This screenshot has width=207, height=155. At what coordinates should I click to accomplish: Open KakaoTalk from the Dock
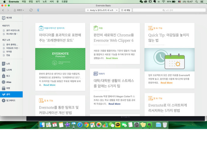point(118,125)
